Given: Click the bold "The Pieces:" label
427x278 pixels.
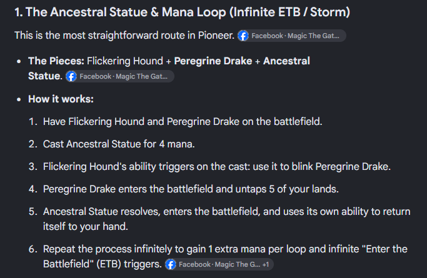Looking at the screenshot, I should click(x=56, y=61).
